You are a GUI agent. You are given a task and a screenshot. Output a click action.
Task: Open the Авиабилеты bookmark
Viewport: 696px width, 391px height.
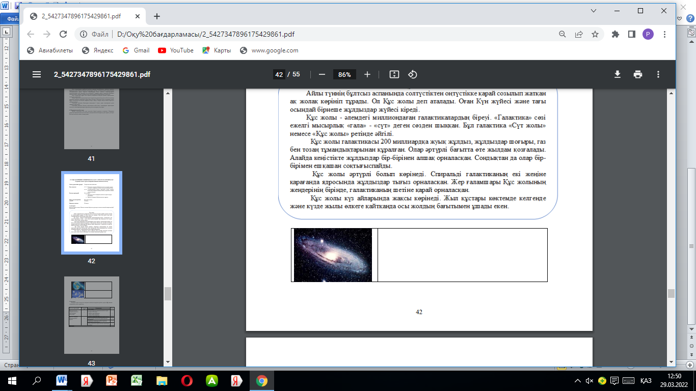(49, 50)
